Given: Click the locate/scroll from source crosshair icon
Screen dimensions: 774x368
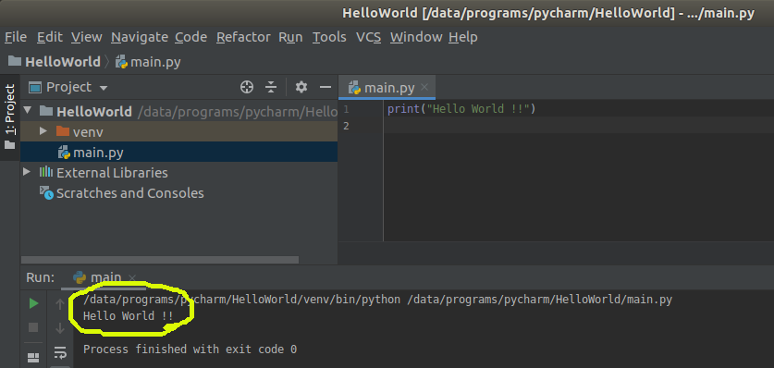Looking at the screenshot, I should click(x=246, y=87).
